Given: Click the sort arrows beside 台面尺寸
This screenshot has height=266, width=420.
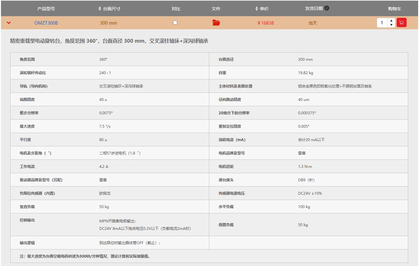Looking at the screenshot, I should pos(100,9).
